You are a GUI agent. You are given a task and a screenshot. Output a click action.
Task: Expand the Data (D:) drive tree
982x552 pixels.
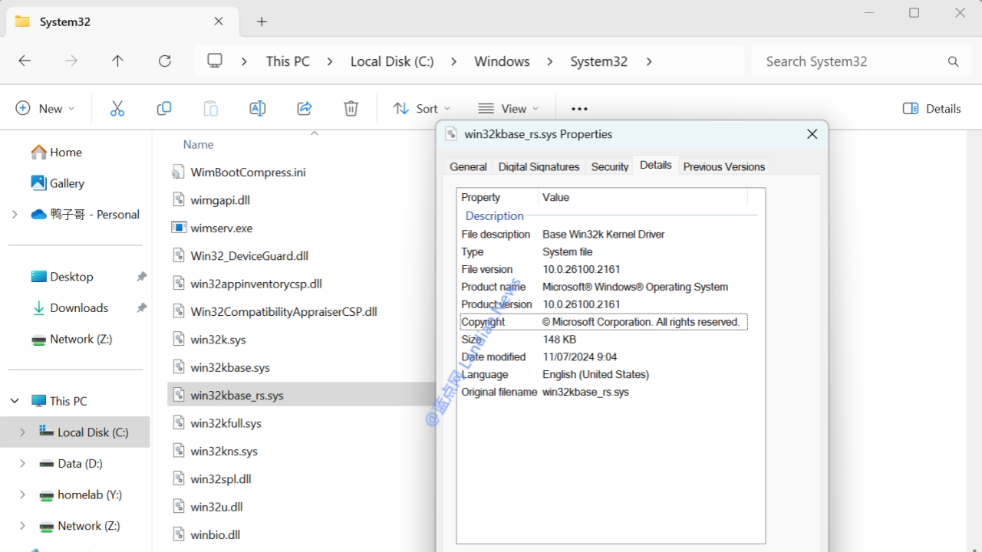click(x=22, y=464)
